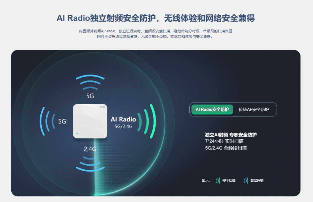Click the 安全扫描 legend text
Screen dimensions: 313x202
click(229, 180)
